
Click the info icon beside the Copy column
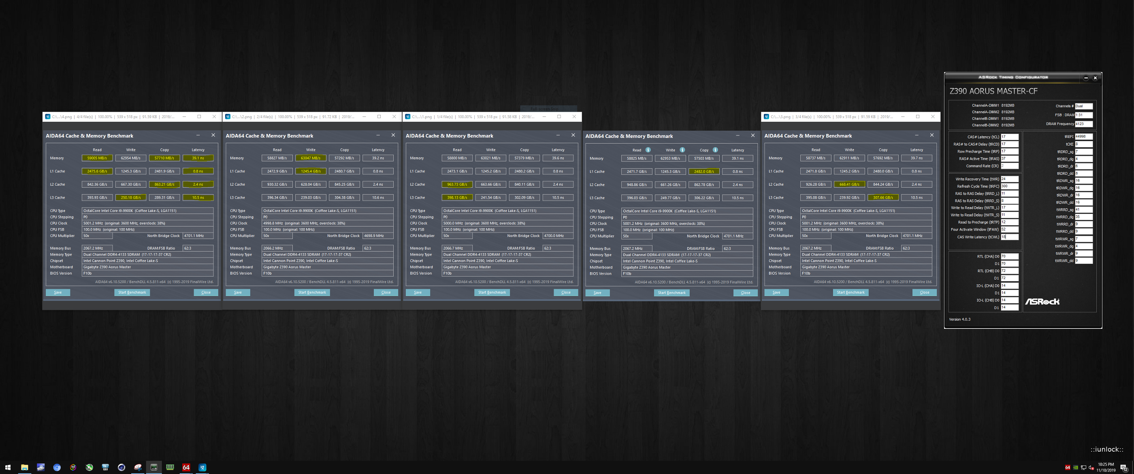tap(715, 150)
